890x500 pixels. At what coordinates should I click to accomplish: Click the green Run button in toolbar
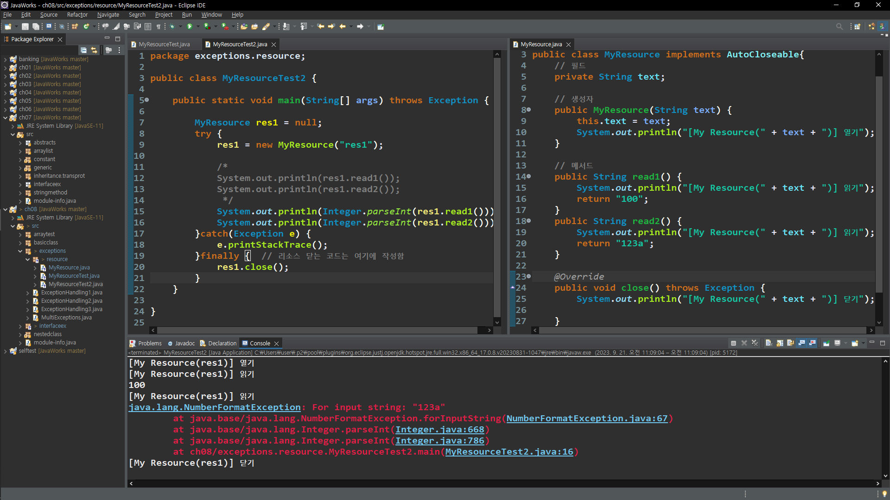click(x=190, y=26)
